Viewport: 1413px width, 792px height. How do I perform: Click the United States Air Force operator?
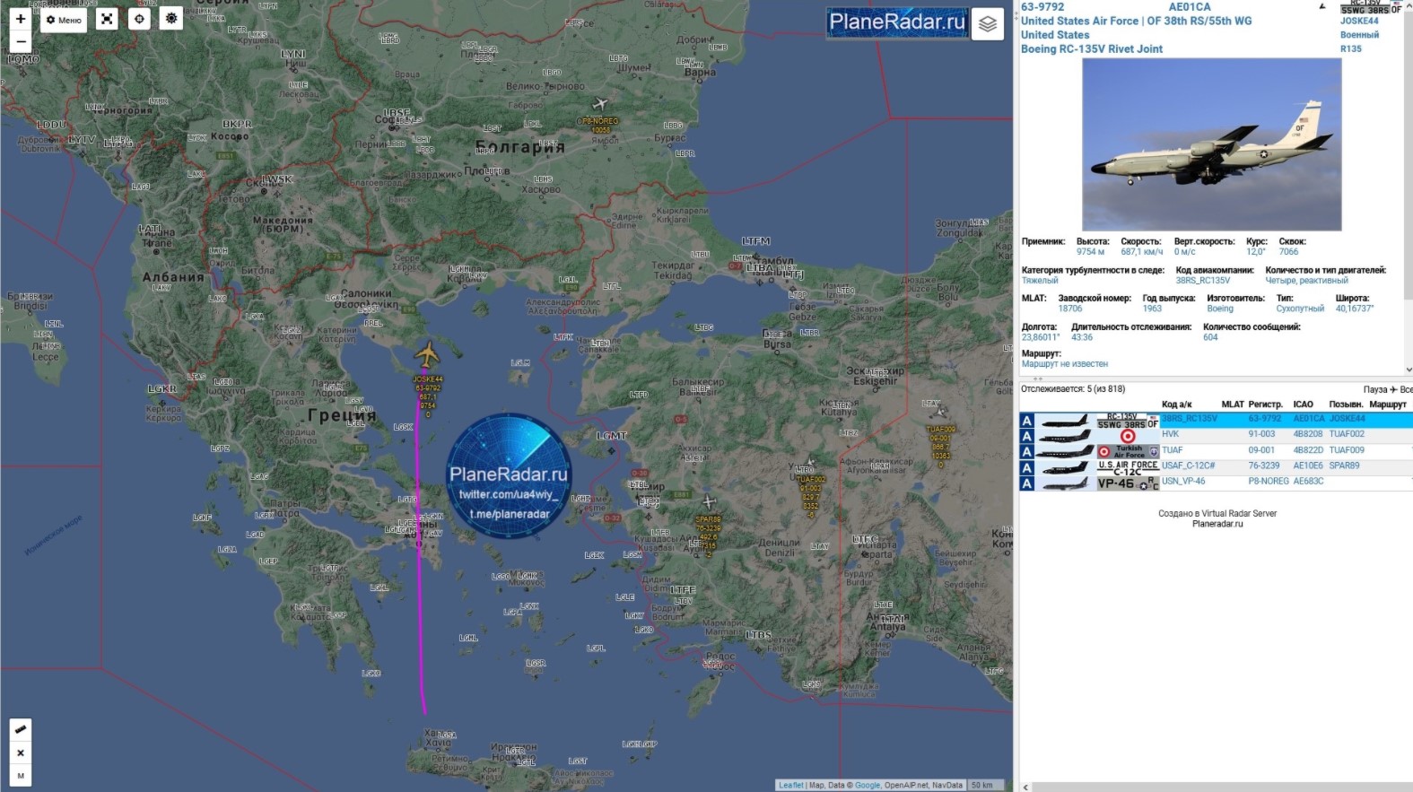1079,21
